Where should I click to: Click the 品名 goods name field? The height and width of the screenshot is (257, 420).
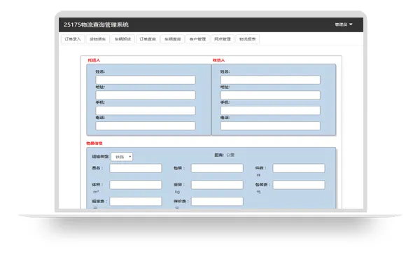point(136,168)
